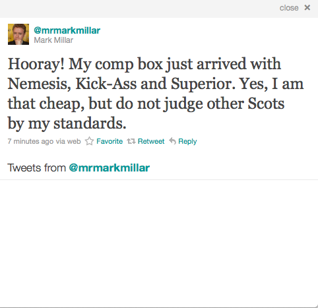
Task: Respond using the Reply text link
Action: coord(187,141)
